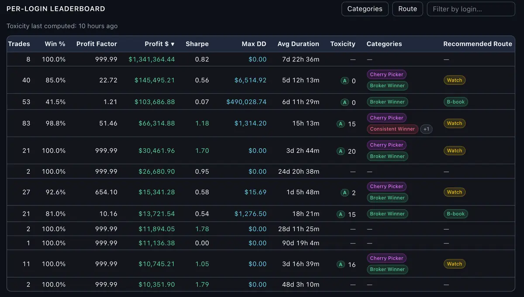
Task: Click the avg duration 24d 20h 38m
Action: (x=299, y=171)
